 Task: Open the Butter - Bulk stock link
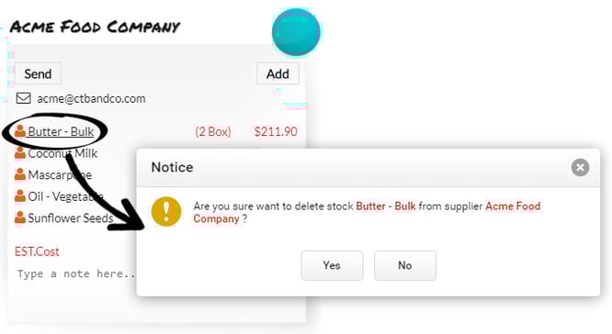[x=61, y=132]
